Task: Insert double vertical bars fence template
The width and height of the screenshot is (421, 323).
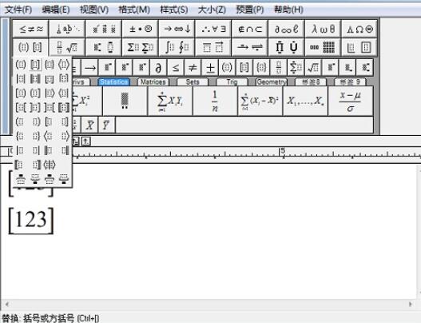Action: (x=35, y=78)
